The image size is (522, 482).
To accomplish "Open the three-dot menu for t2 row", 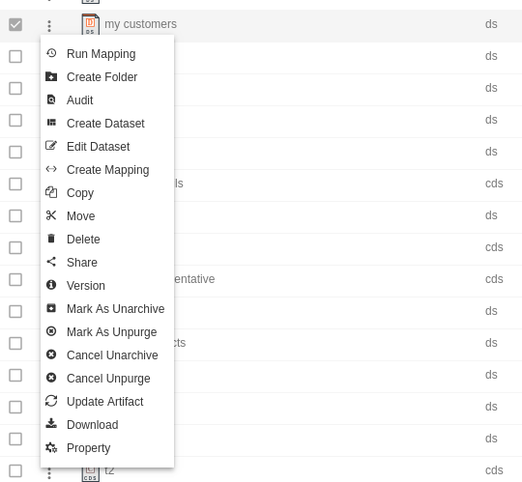I will pos(49,473).
